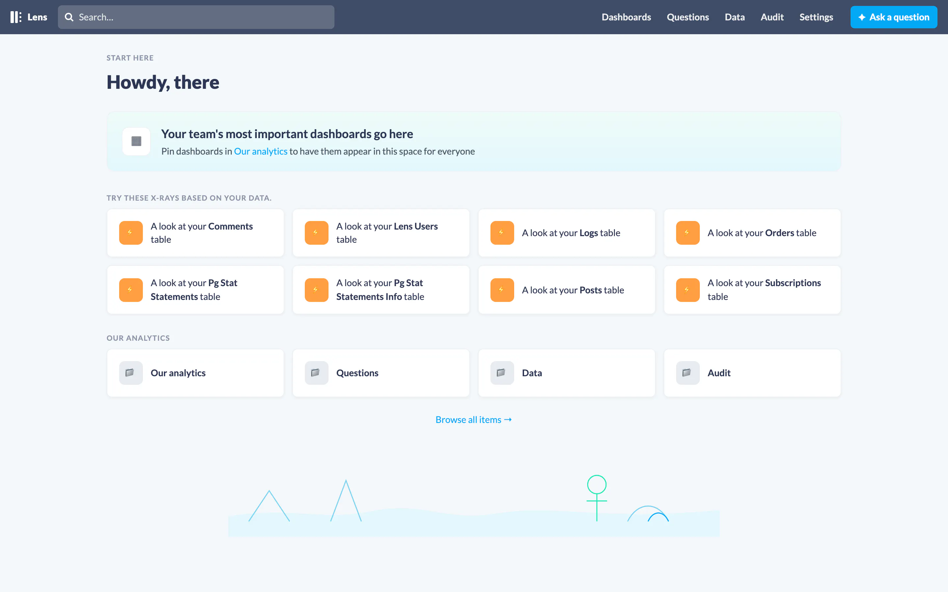Click the Logs x-ray lightning icon
Screen dimensions: 948x592
tap(502, 233)
